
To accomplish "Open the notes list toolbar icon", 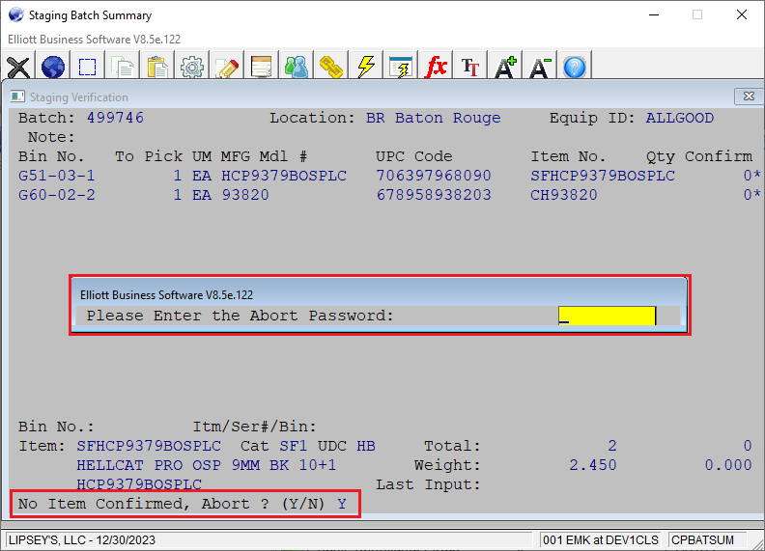I will (x=261, y=67).
